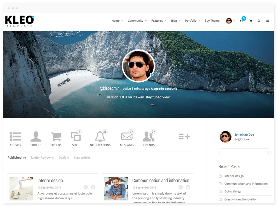Switch to the Draft tab

click(63, 158)
